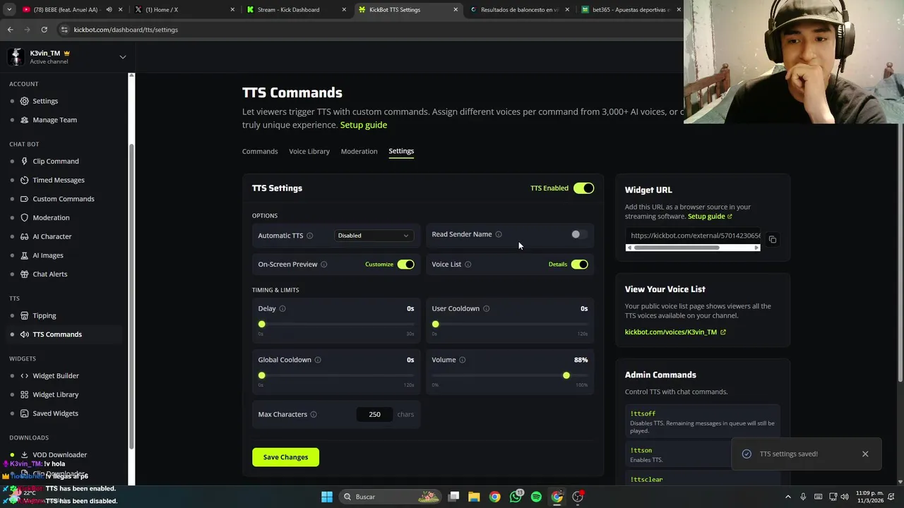Open WhatsApp from the taskbar
Screen dimensions: 904x508
click(x=516, y=497)
